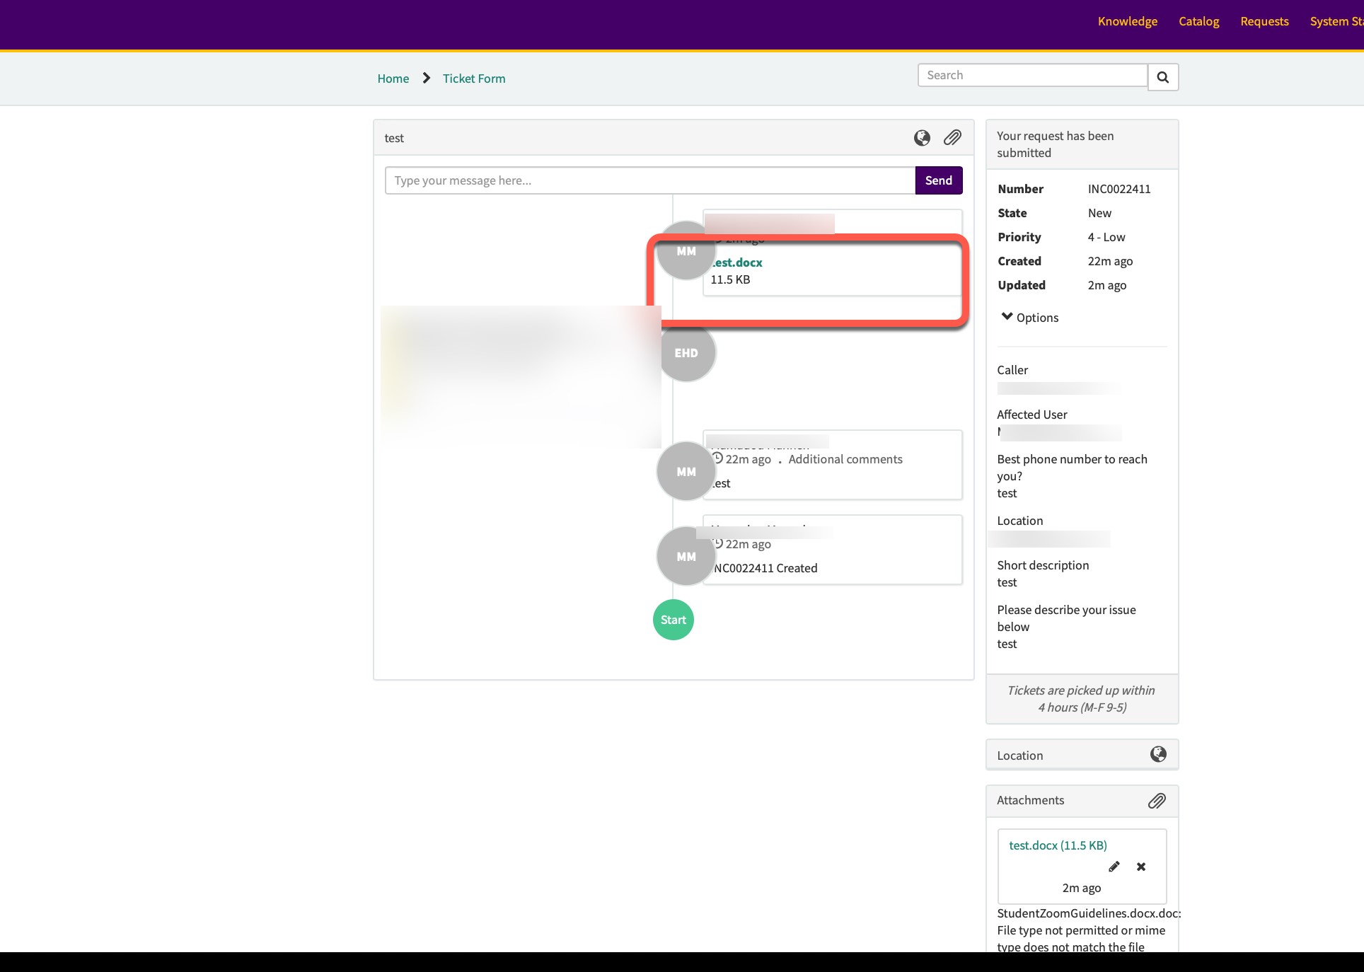
Task: Go to the Requests page
Action: tap(1264, 21)
